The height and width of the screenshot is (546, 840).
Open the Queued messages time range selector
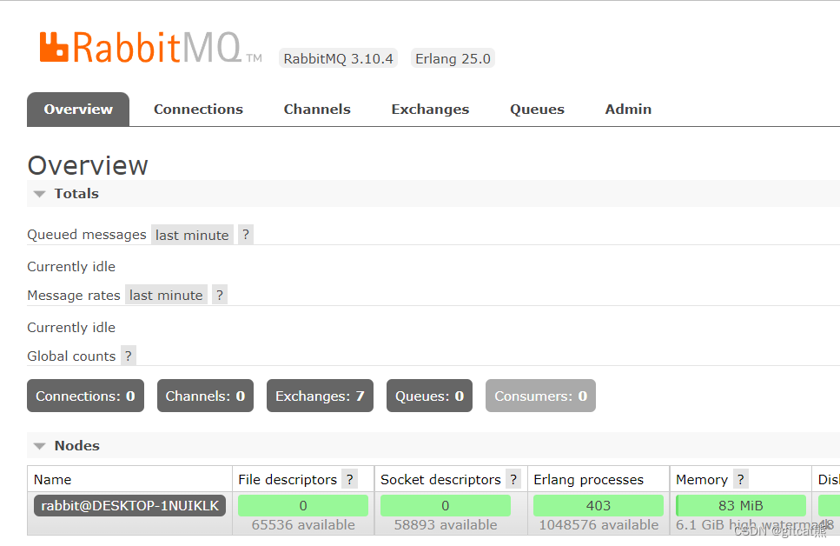point(192,234)
